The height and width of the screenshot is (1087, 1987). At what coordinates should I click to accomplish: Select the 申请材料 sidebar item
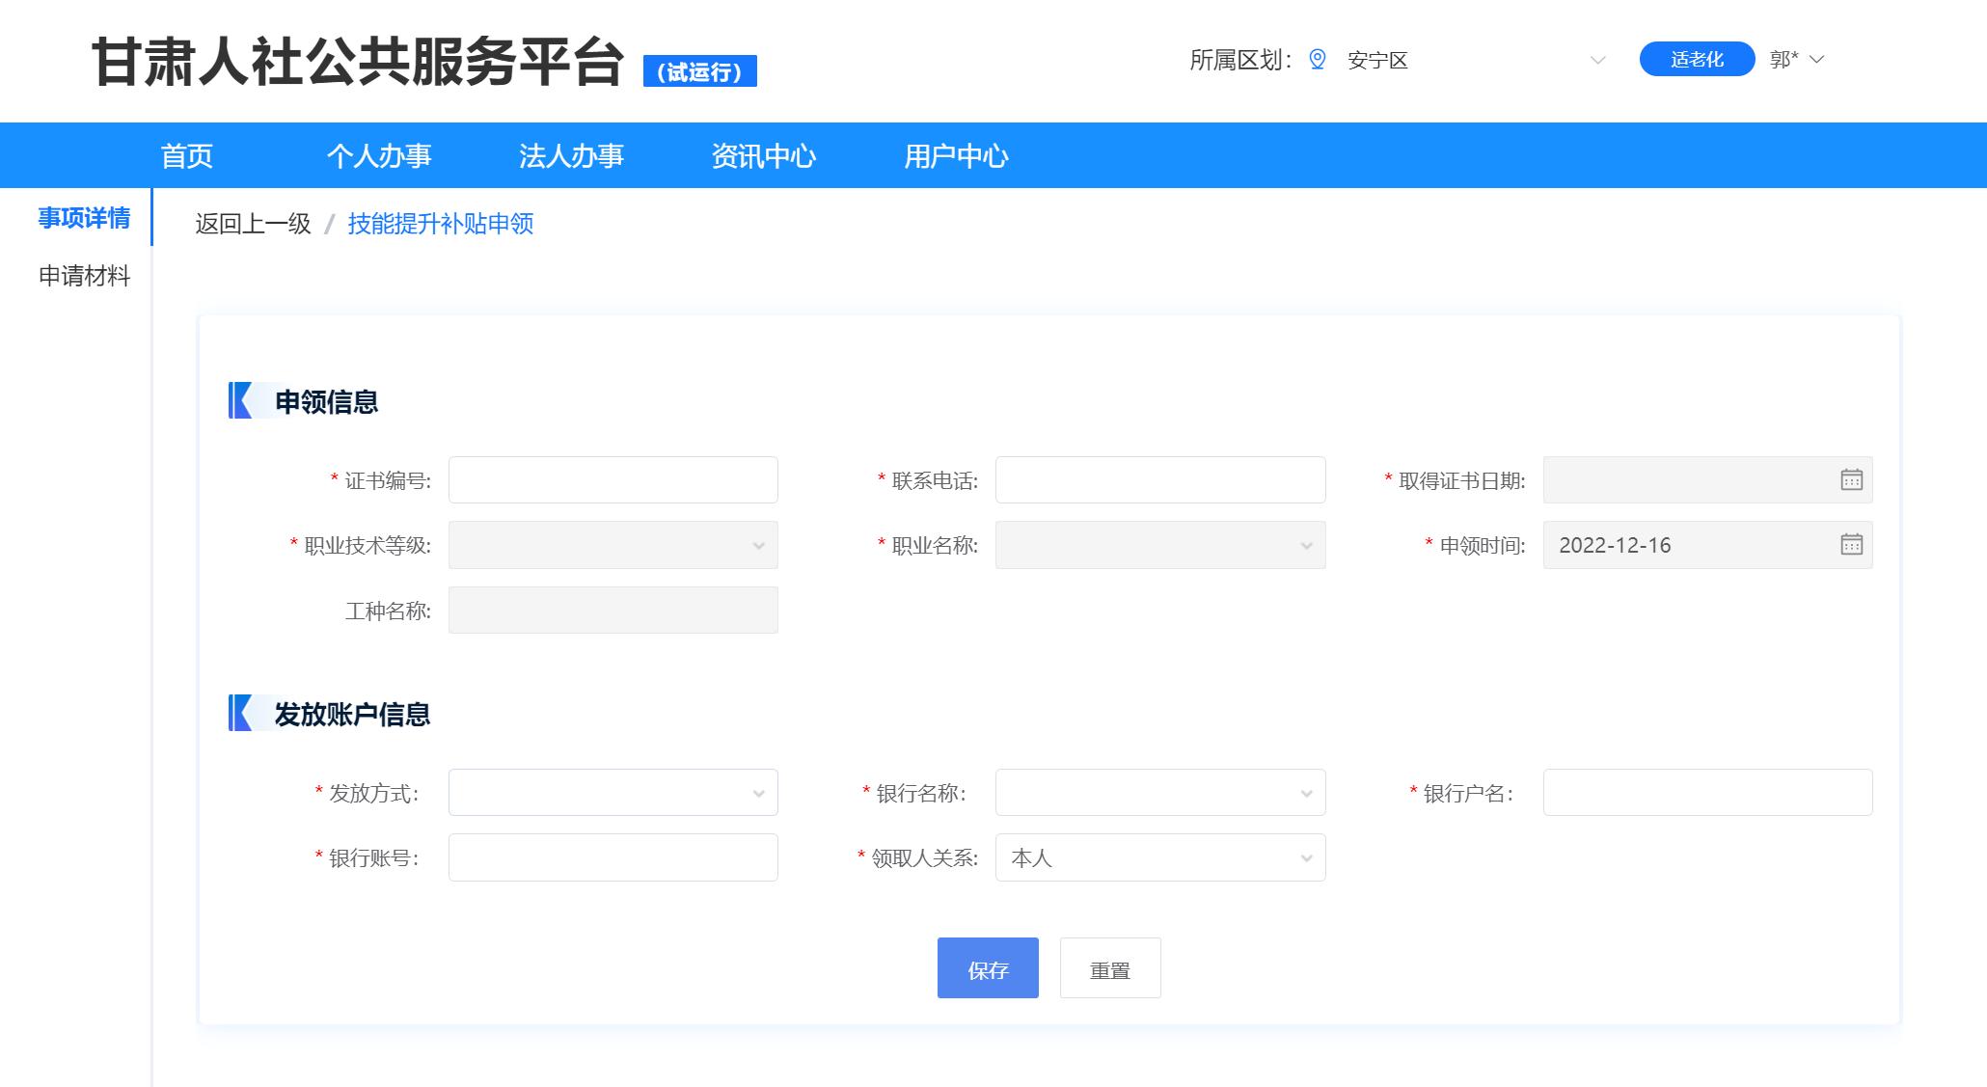(84, 278)
